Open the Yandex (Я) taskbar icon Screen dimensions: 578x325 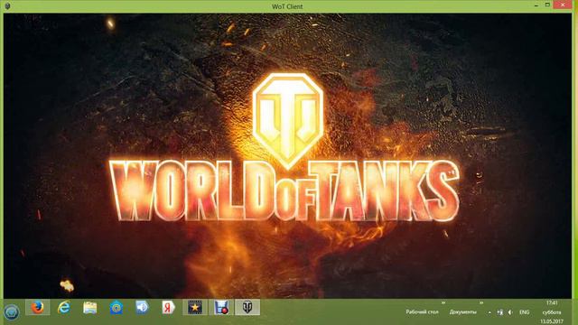(x=169, y=307)
